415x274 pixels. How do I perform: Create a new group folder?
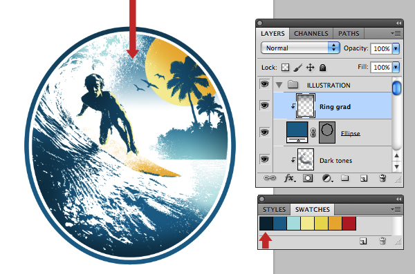344,178
